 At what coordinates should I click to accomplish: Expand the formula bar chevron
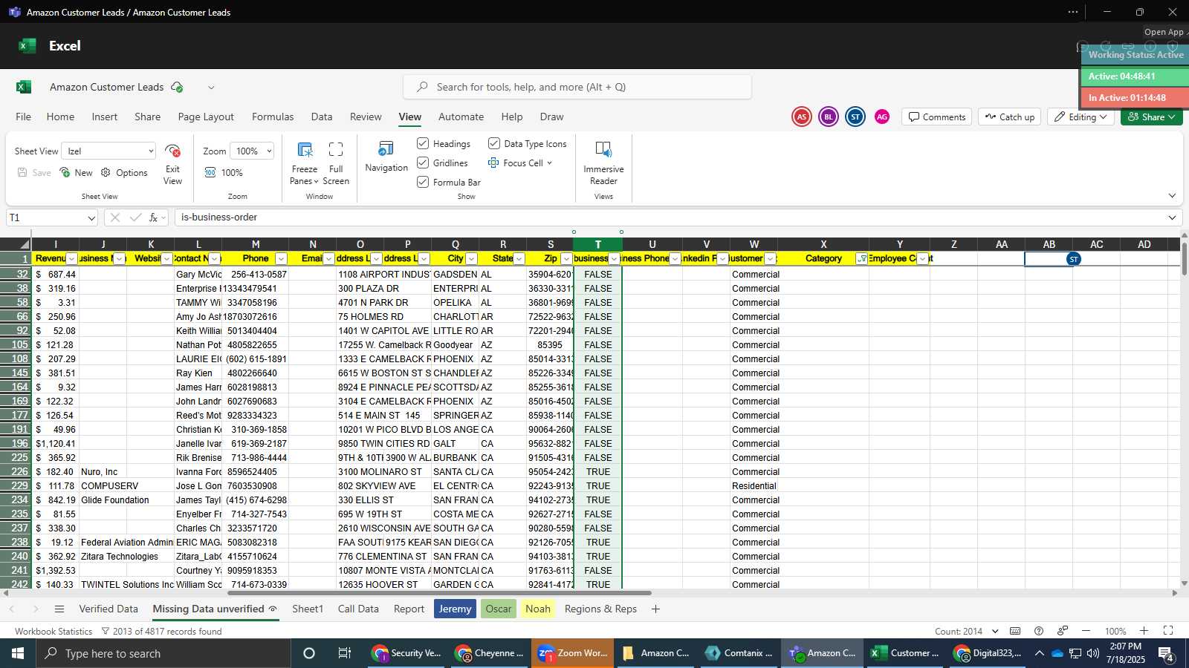[x=1172, y=217]
